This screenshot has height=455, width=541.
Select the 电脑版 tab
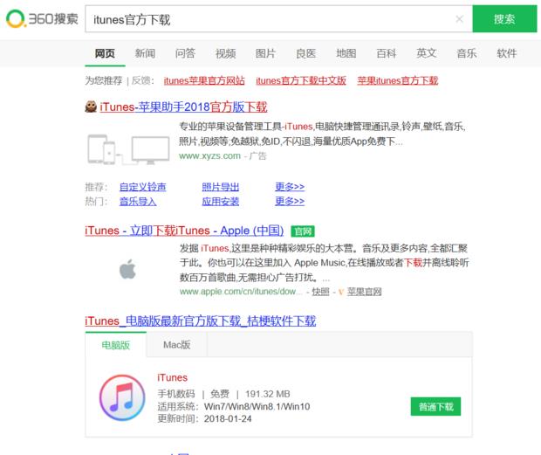116,345
